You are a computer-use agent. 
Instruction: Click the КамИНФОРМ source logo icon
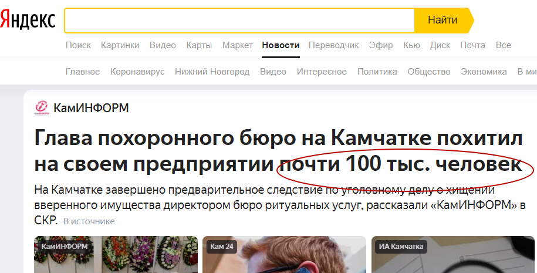pos(42,108)
